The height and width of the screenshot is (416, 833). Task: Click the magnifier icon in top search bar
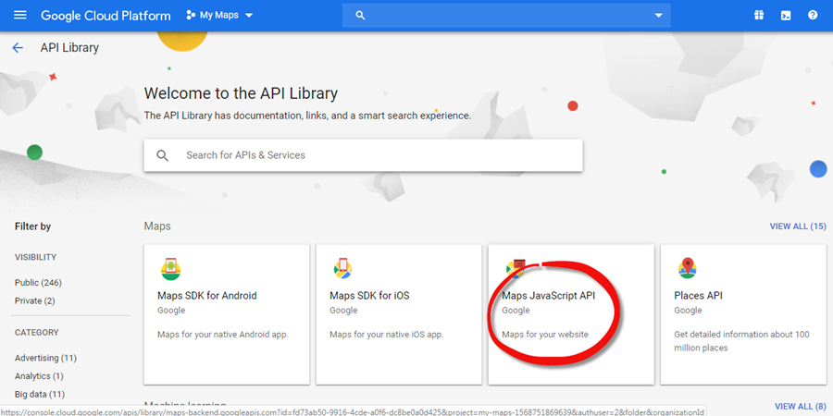coord(360,16)
